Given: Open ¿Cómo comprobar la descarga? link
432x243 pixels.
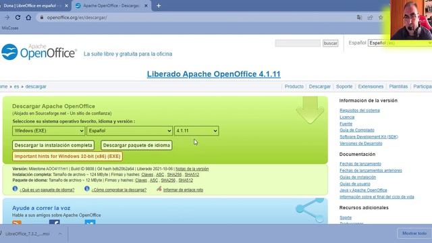Looking at the screenshot, I should (x=119, y=190).
